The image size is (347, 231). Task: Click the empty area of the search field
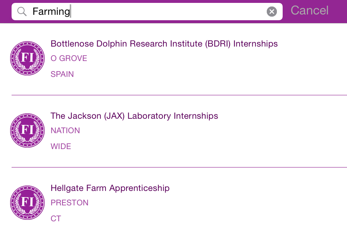tap(166, 12)
